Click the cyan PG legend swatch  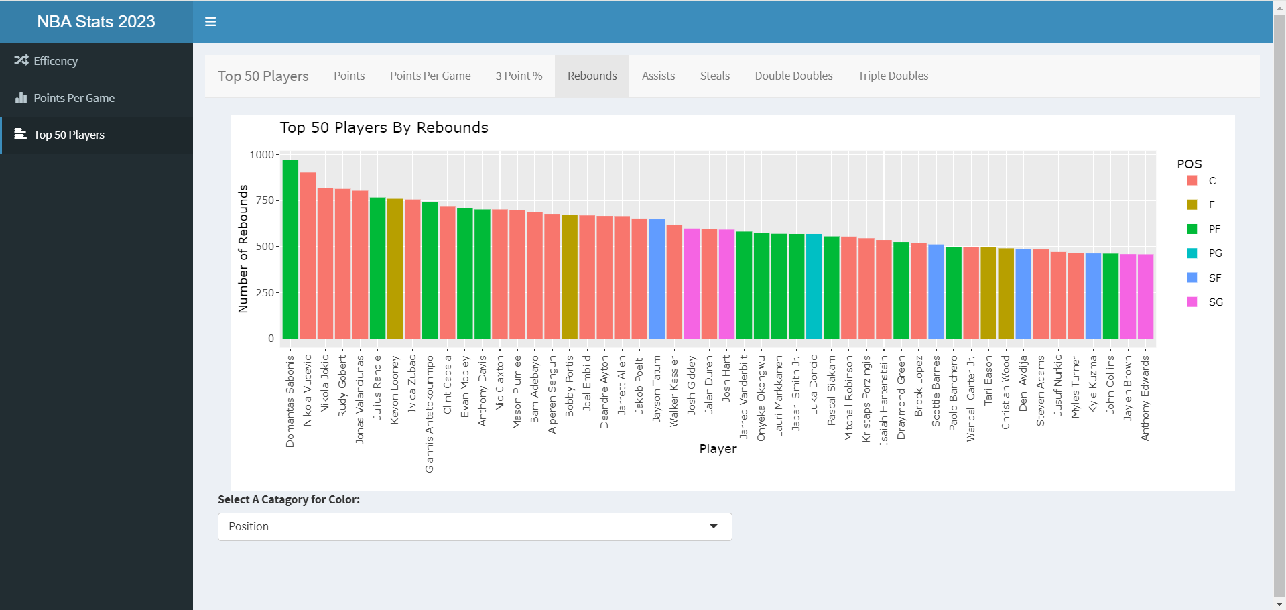pyautogui.click(x=1192, y=253)
